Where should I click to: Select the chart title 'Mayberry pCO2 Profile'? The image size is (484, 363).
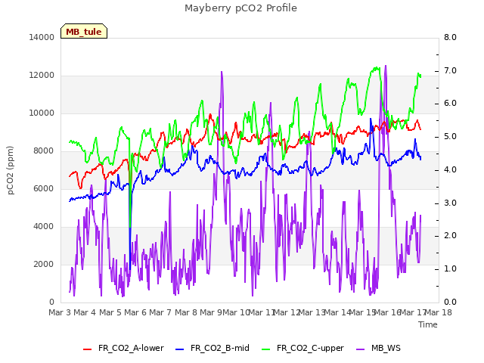[240, 8]
